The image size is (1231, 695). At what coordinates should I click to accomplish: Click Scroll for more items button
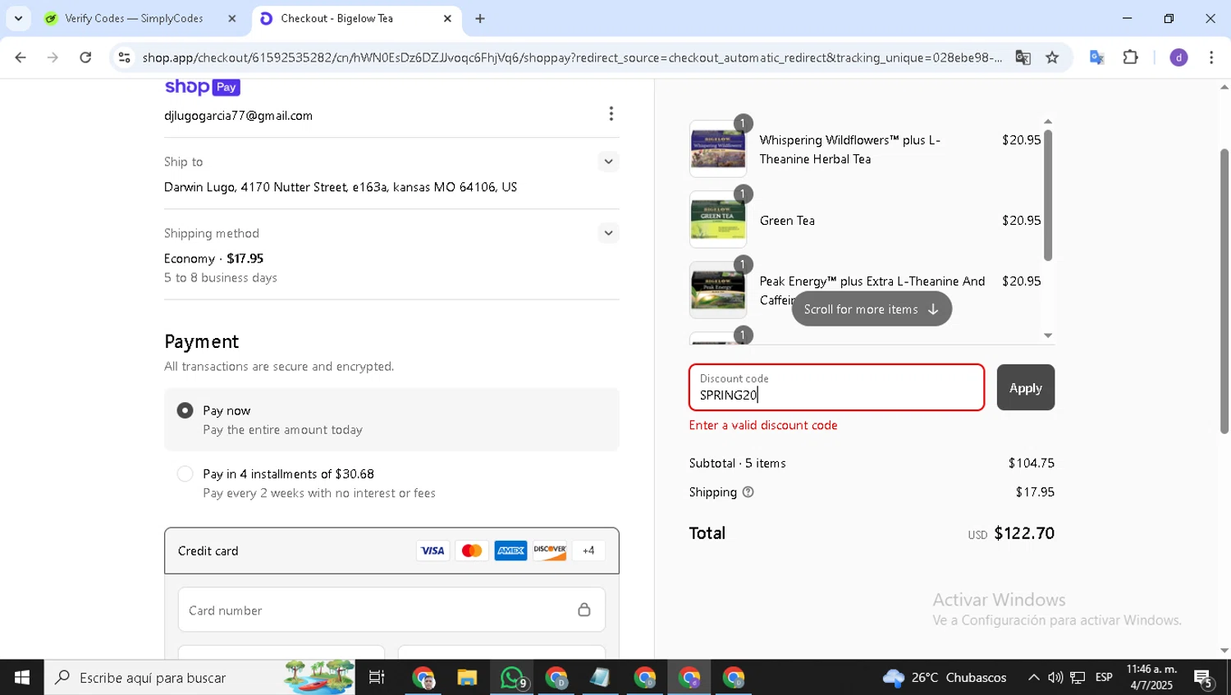point(872,309)
